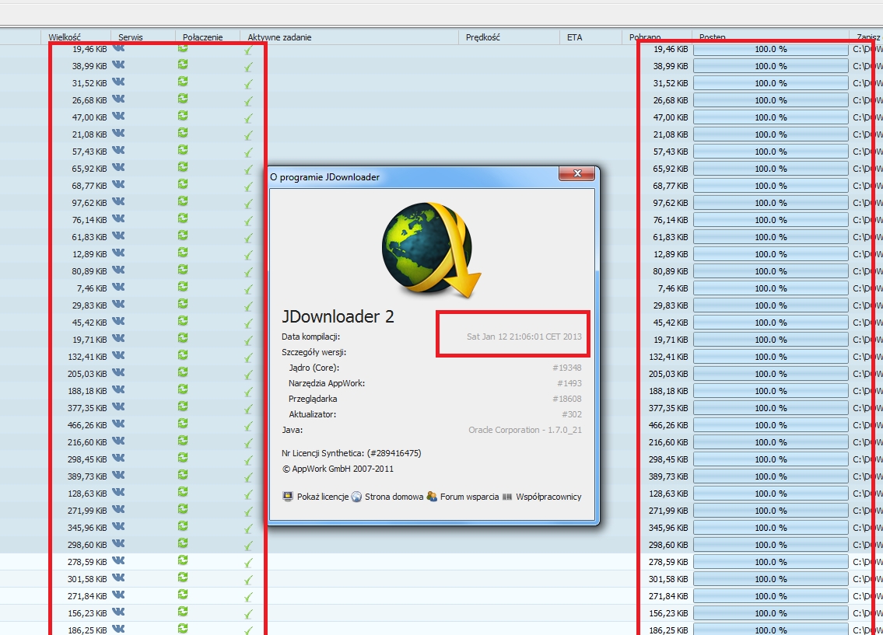Click the VK service icon in the 7,46 KiB row
This screenshot has width=883, height=635.
pos(118,288)
